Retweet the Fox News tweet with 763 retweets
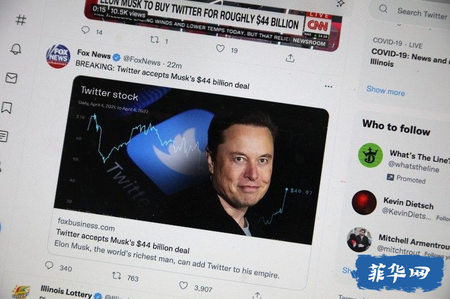Viewport: 450px width, 299px height. pyautogui.click(x=116, y=275)
